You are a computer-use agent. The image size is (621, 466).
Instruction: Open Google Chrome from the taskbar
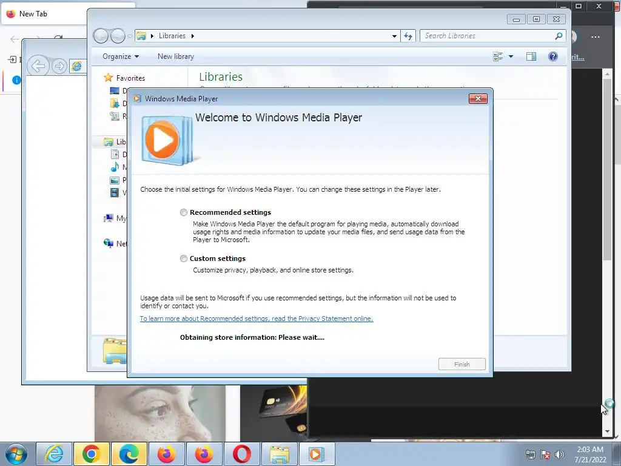pyautogui.click(x=91, y=454)
